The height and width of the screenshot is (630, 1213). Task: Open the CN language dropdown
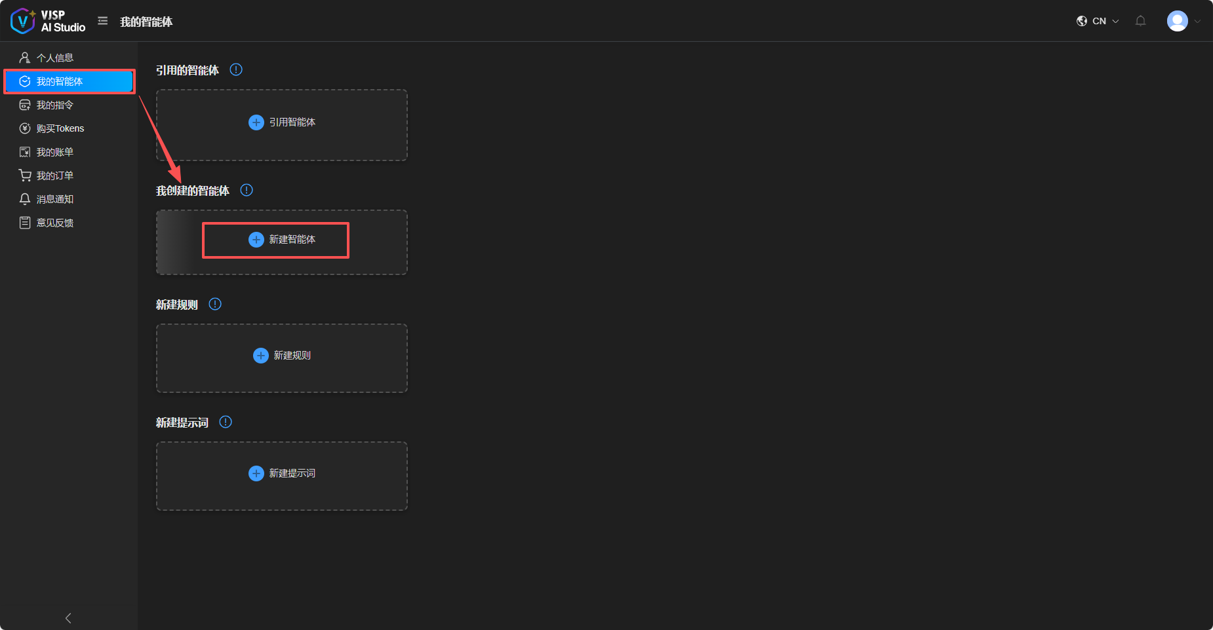click(1098, 21)
